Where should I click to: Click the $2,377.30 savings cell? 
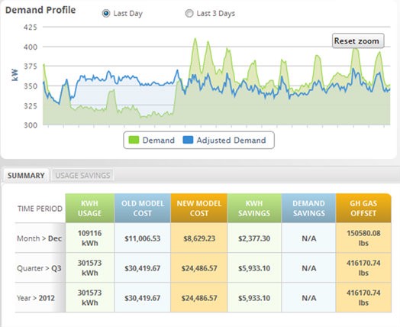(254, 238)
